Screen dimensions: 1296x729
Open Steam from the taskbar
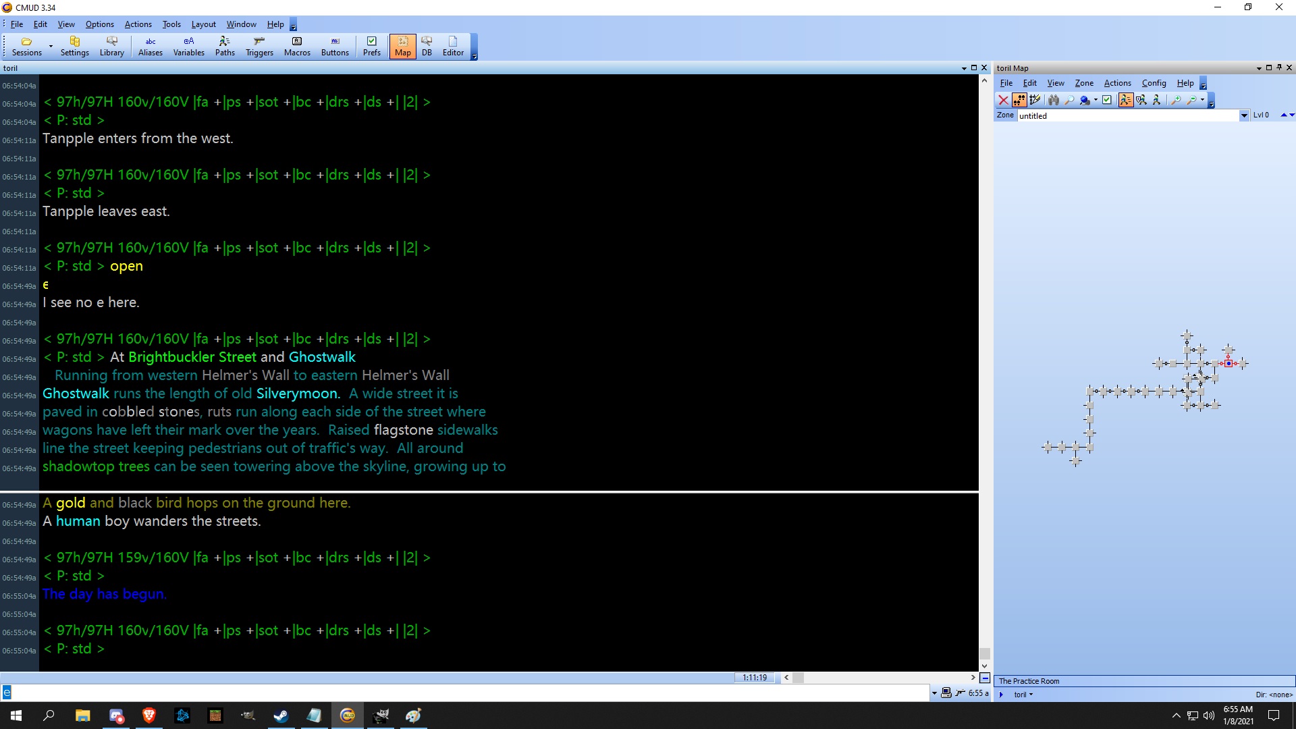(x=281, y=715)
